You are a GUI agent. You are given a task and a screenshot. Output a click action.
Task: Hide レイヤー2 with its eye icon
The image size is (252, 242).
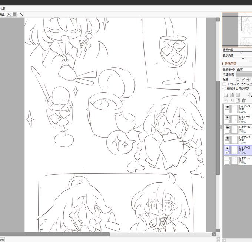tap(227, 148)
